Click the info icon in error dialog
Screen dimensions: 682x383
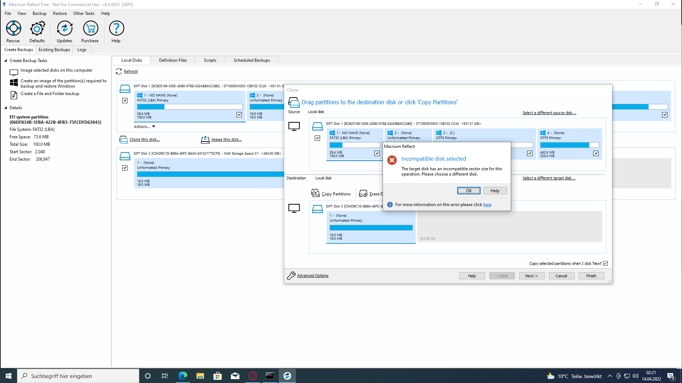click(x=390, y=205)
